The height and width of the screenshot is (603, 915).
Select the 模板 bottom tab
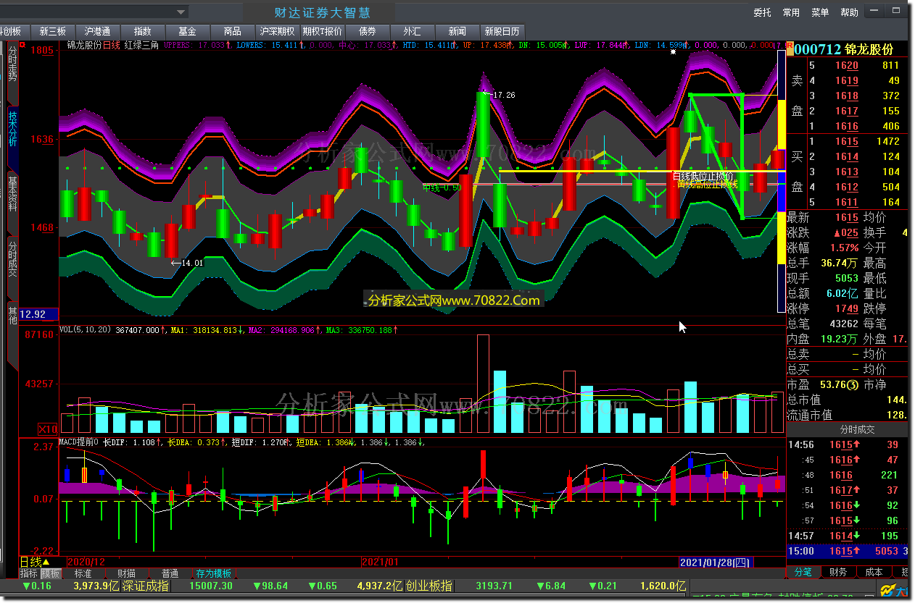tap(51, 573)
